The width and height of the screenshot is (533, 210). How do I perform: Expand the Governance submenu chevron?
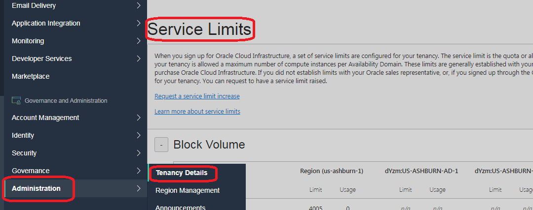pos(139,171)
